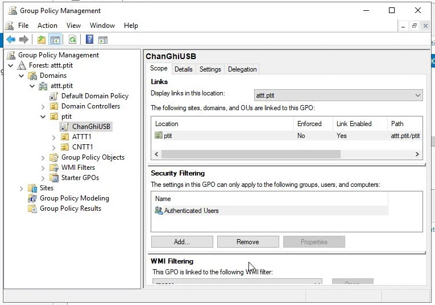Open the Action menu
435x305 pixels.
click(x=47, y=26)
